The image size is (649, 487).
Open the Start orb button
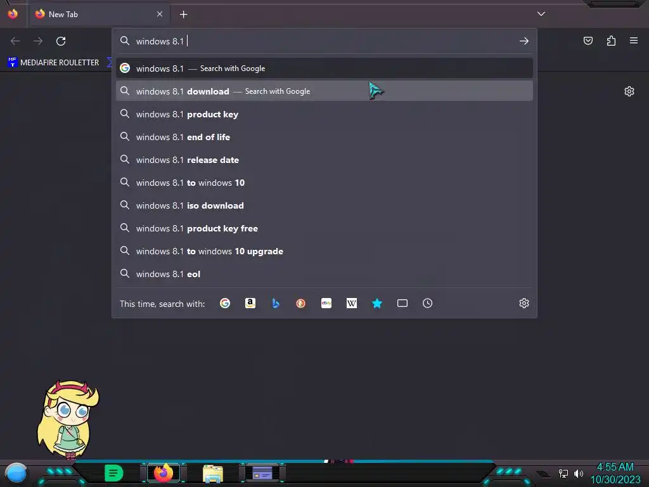coord(16,473)
